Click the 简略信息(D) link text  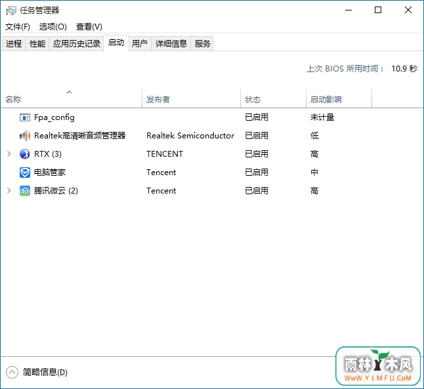coord(45,372)
